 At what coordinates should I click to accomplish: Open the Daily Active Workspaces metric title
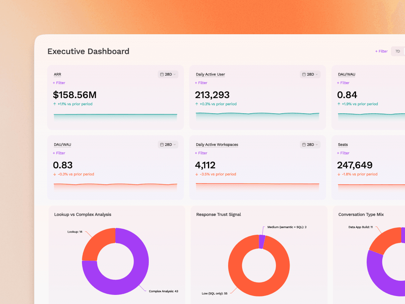[217, 144]
